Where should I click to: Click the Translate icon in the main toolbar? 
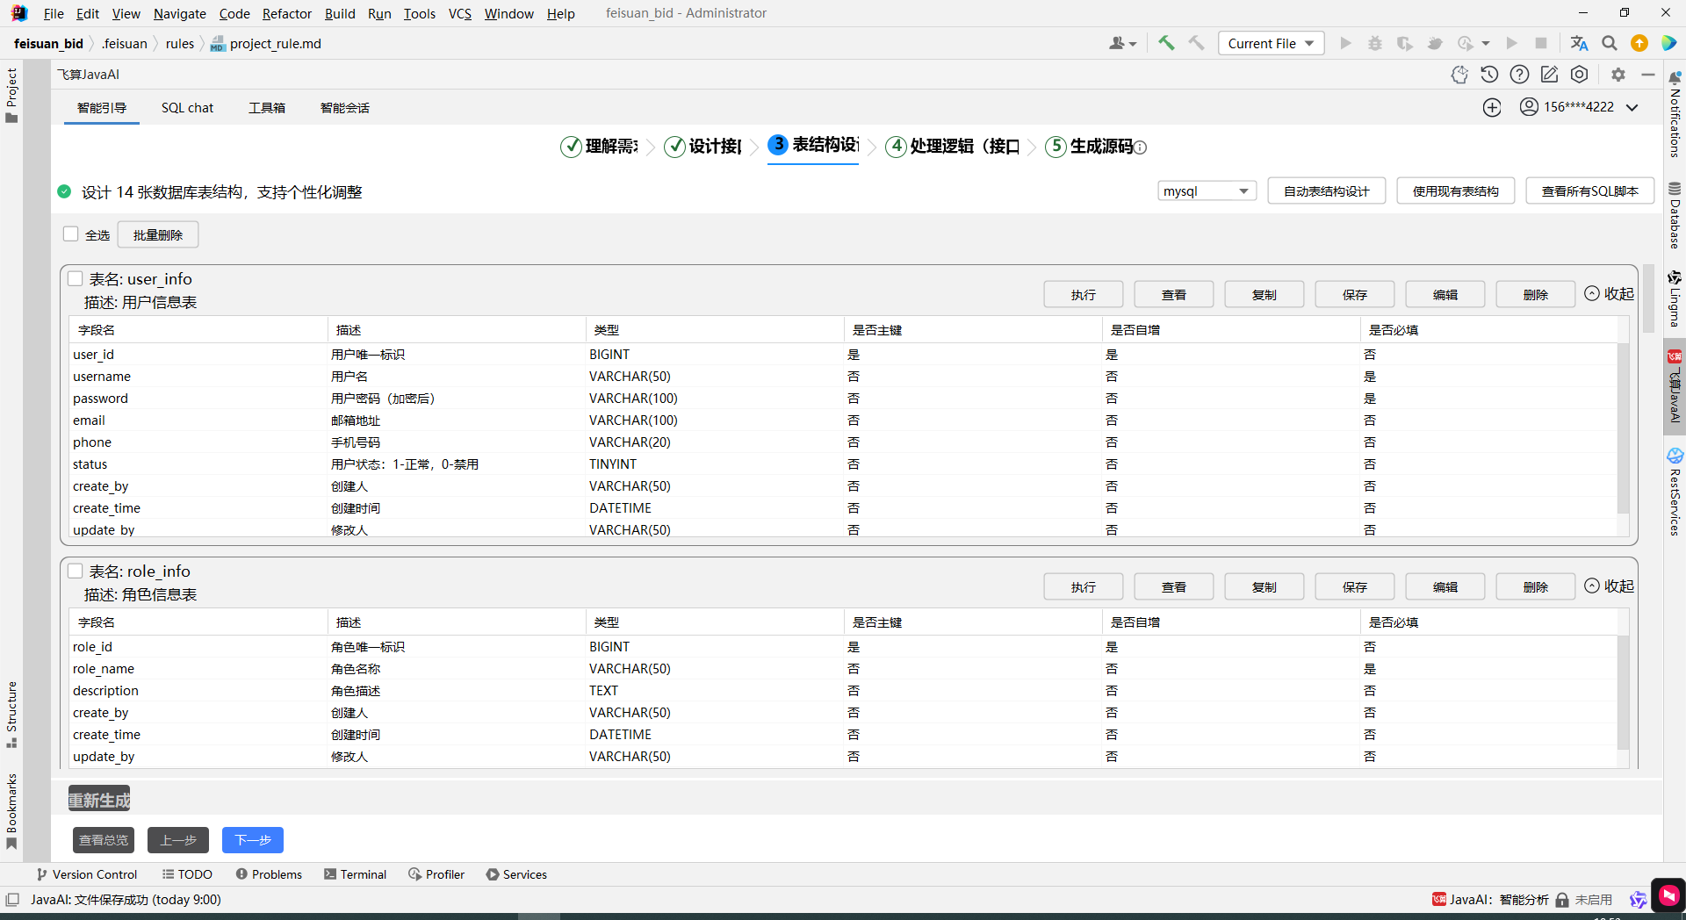[1579, 43]
